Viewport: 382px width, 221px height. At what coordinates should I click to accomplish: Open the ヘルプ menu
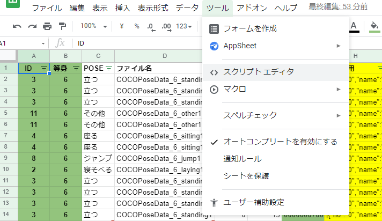click(286, 8)
